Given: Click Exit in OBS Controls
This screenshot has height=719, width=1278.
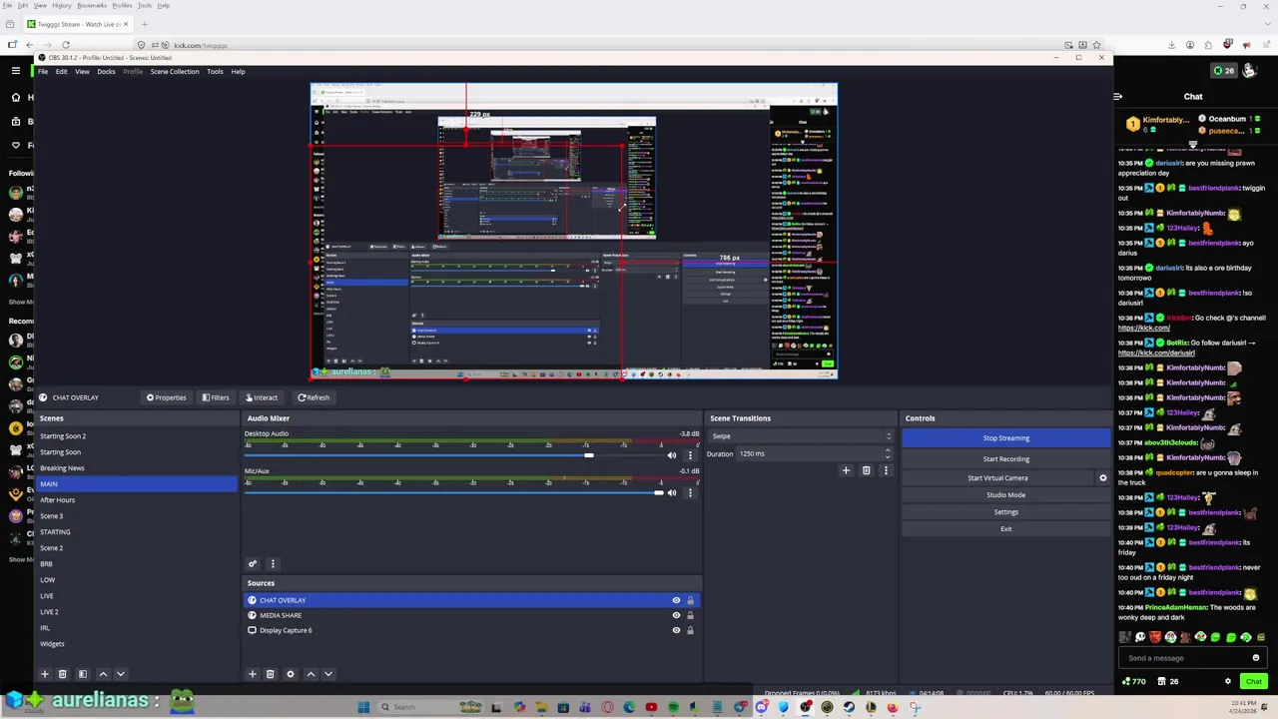Looking at the screenshot, I should pyautogui.click(x=1005, y=529).
